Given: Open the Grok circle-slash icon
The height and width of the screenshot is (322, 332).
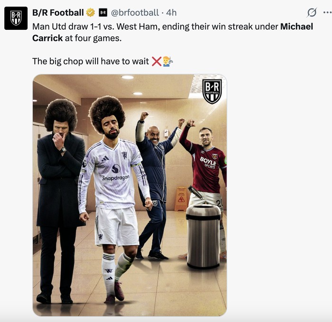Looking at the screenshot, I should 312,12.
